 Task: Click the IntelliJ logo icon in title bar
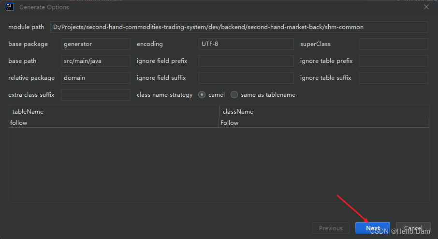10,7
